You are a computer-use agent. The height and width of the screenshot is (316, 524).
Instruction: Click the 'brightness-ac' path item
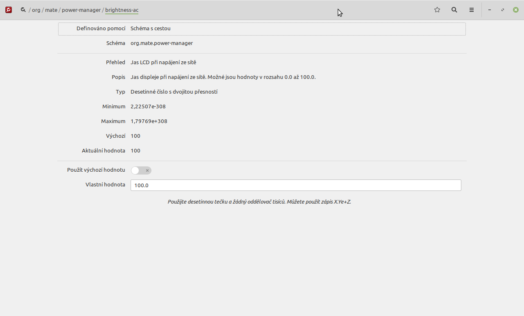click(x=122, y=10)
